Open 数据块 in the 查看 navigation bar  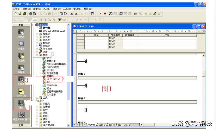click(x=21, y=69)
